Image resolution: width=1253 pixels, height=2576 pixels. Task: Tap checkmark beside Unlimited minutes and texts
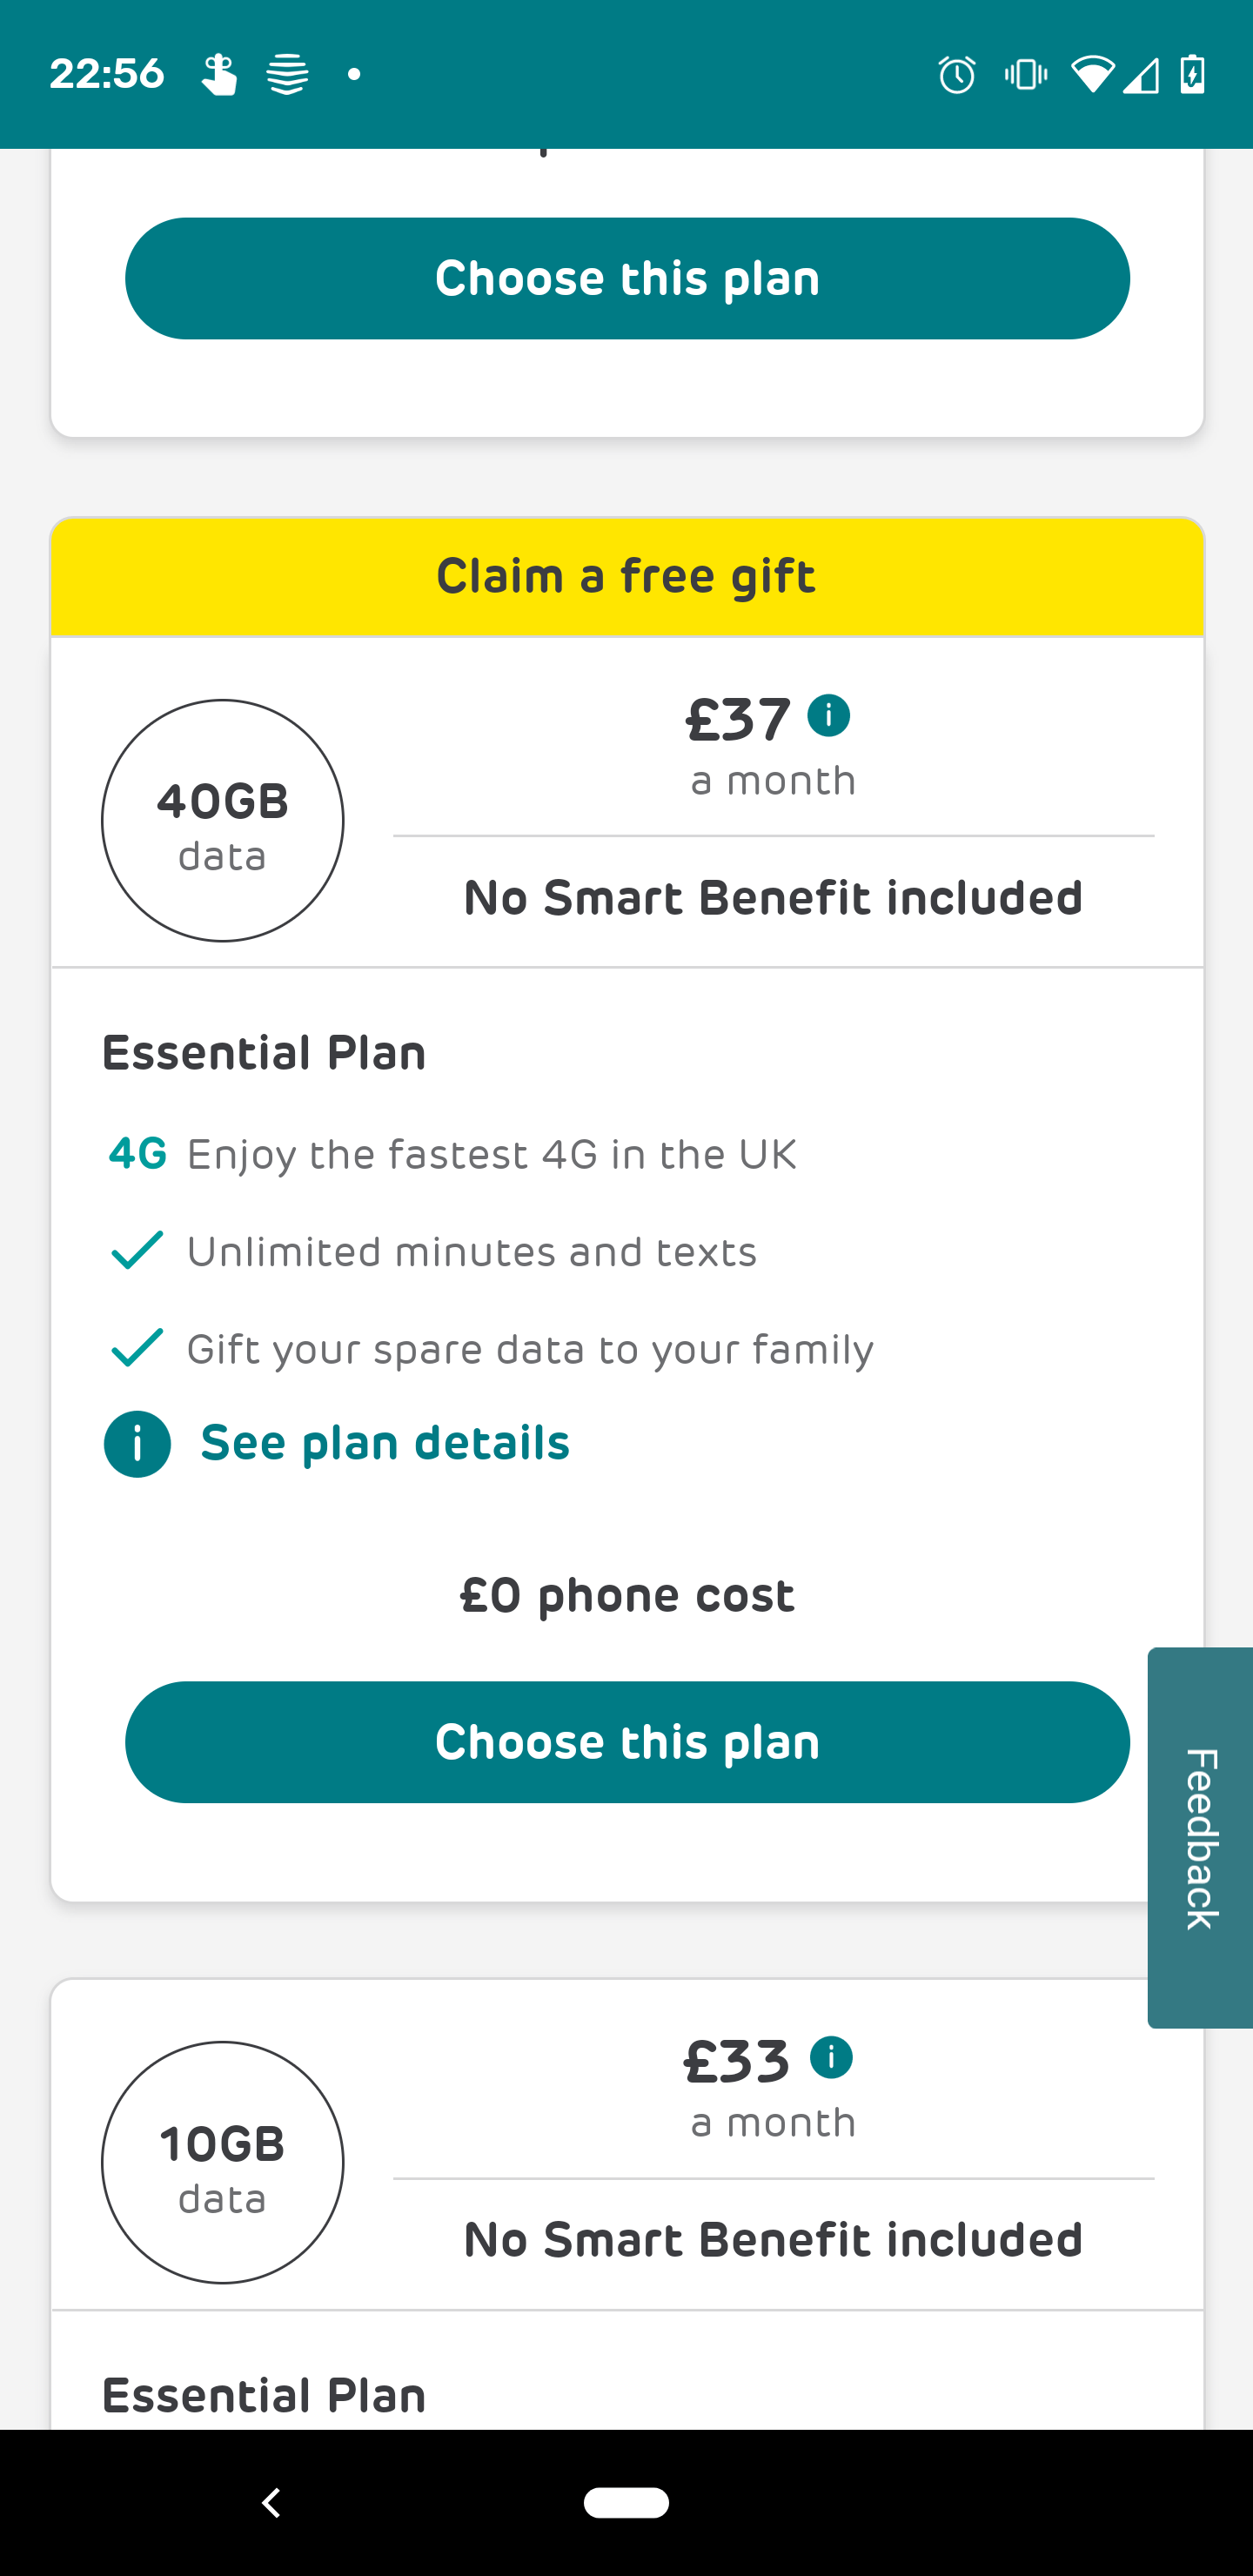pyautogui.click(x=137, y=1251)
